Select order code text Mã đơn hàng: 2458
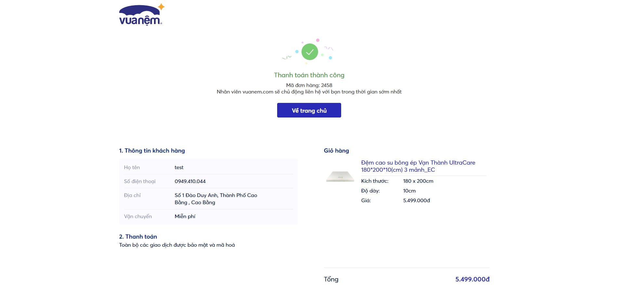The height and width of the screenshot is (285, 617). coord(309,85)
